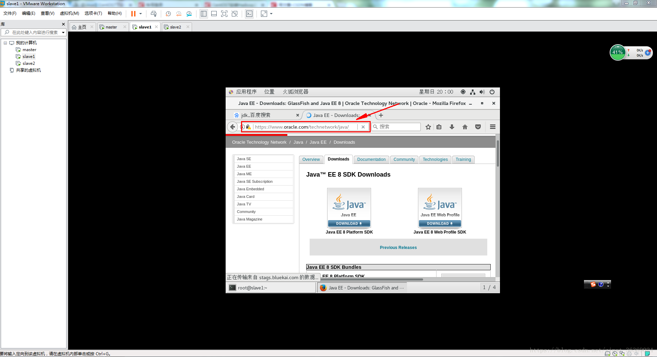Image resolution: width=657 pixels, height=357 pixels.
Task: Open the 位置 menu in the guest top bar
Action: (x=269, y=92)
